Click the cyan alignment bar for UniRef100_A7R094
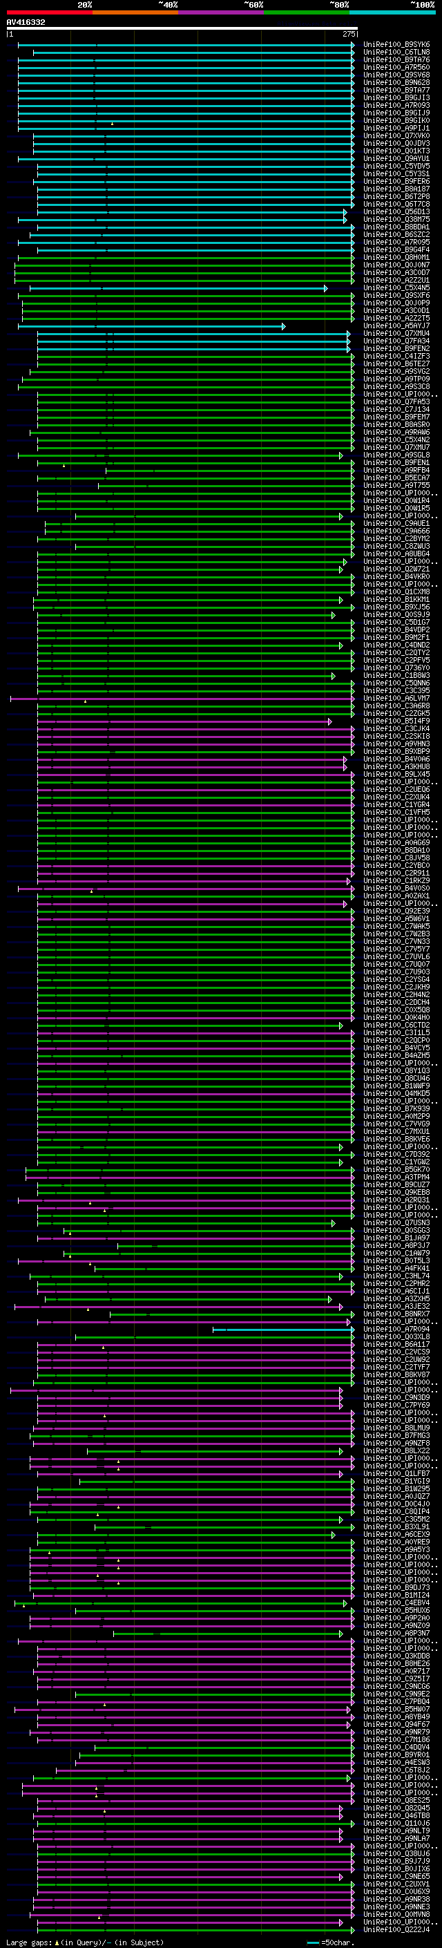Viewport: 442px width, 1948px height. tap(283, 1330)
